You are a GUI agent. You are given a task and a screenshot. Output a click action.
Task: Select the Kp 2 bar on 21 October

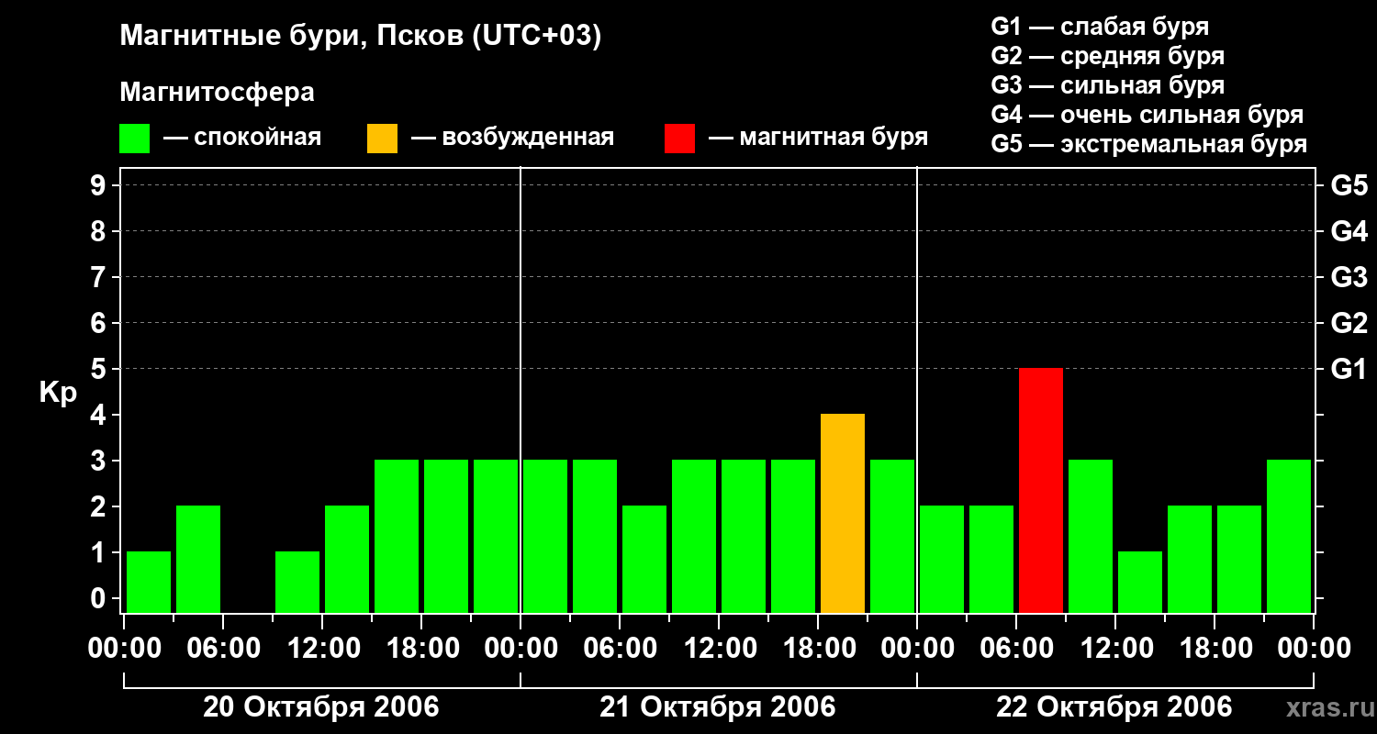(x=644, y=560)
